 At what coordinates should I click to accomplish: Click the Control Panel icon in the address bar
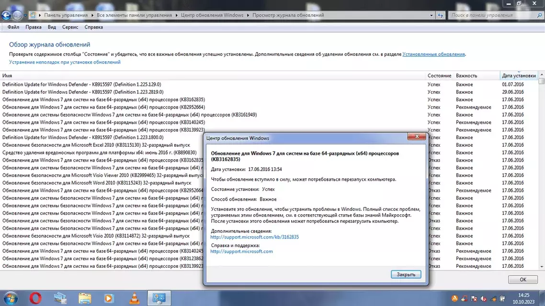[x=33, y=15]
